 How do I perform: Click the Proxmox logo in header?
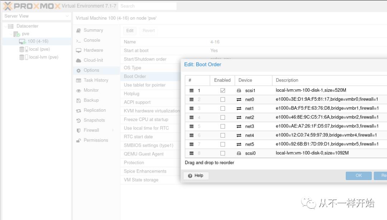(32, 6)
